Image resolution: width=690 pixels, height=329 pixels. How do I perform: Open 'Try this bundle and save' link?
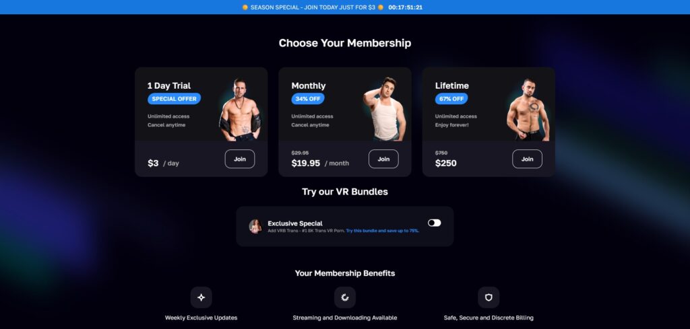383,231
